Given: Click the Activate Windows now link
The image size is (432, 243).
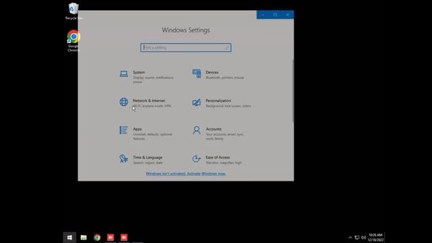Looking at the screenshot, I should pos(186,173).
